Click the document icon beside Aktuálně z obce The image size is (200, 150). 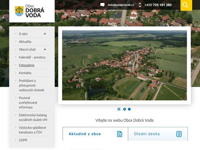pyautogui.click(x=120, y=134)
